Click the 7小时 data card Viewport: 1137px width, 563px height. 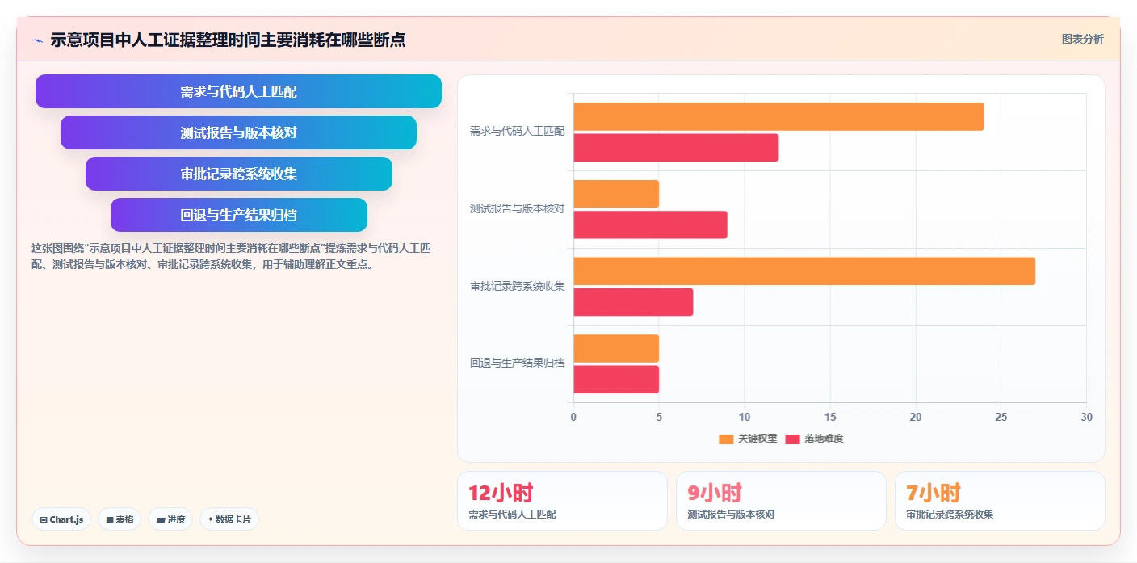1000,501
